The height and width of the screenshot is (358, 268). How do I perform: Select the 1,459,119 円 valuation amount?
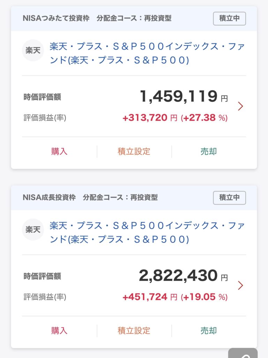click(178, 96)
